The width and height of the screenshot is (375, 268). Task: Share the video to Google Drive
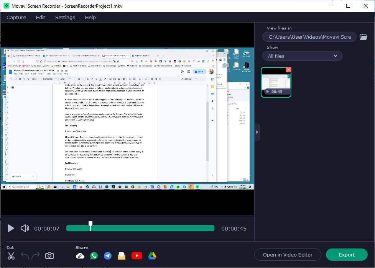(152, 255)
